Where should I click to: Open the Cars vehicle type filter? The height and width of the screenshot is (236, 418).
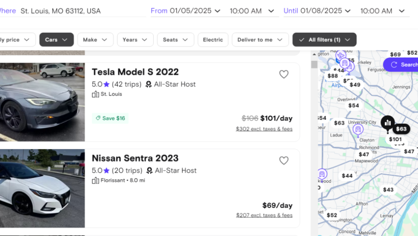coord(57,40)
